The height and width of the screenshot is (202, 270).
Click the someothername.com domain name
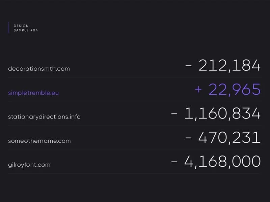tap(39, 141)
